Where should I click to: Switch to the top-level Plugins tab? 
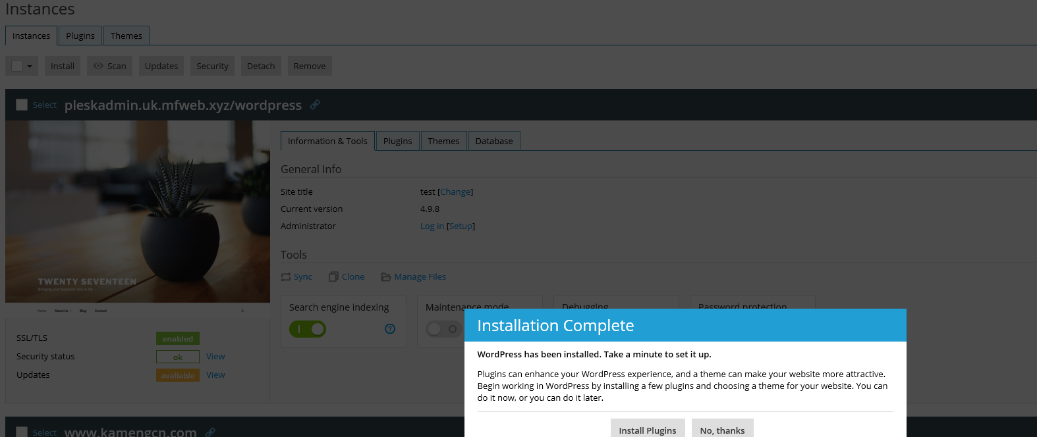point(80,36)
